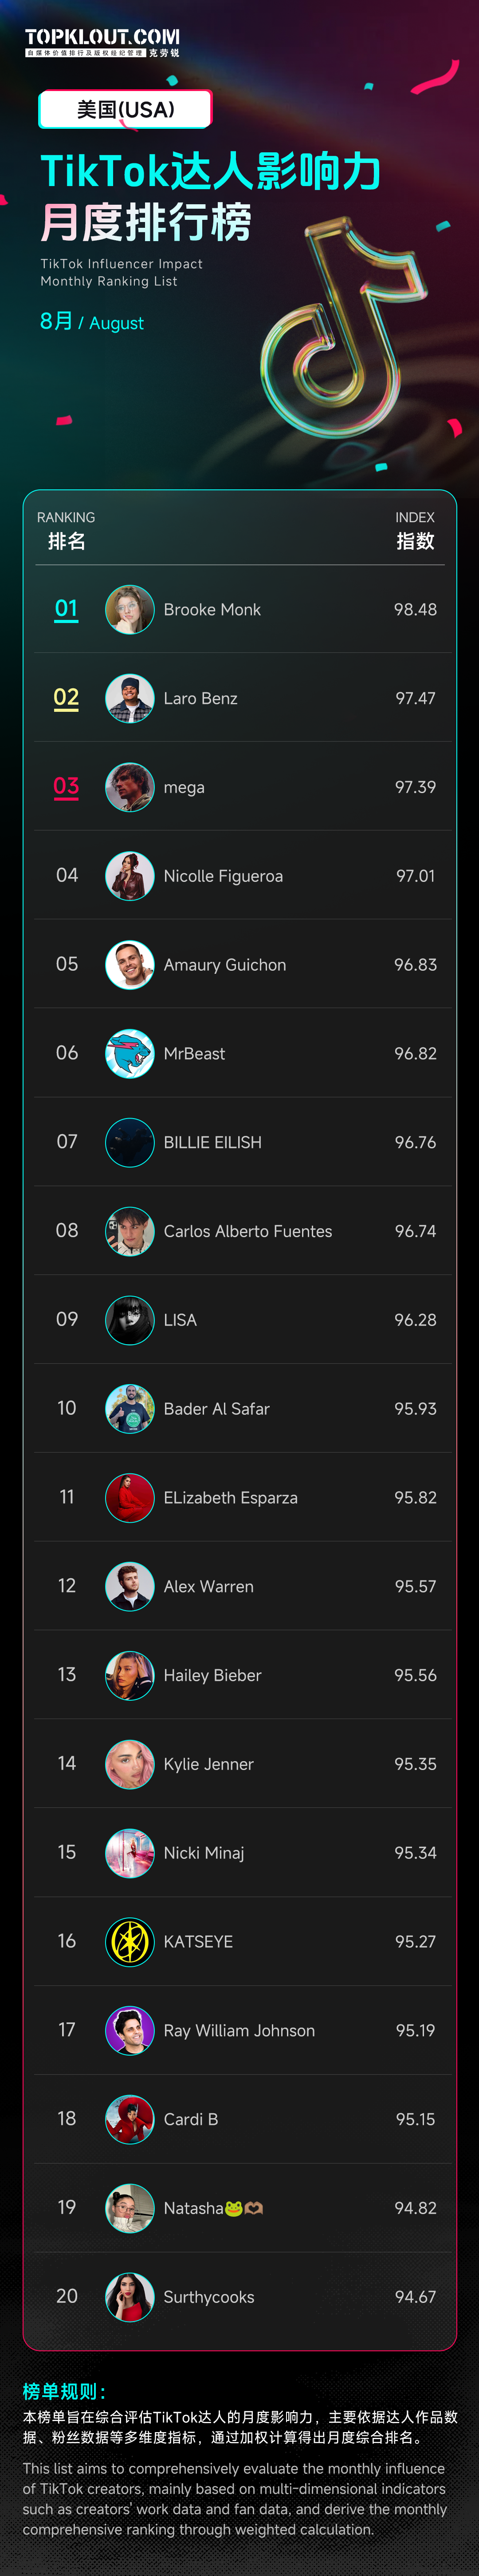Screen dimensions: 479x2576
Task: Click the KATSEYE yellow emblem avatar
Action: coord(130,1942)
